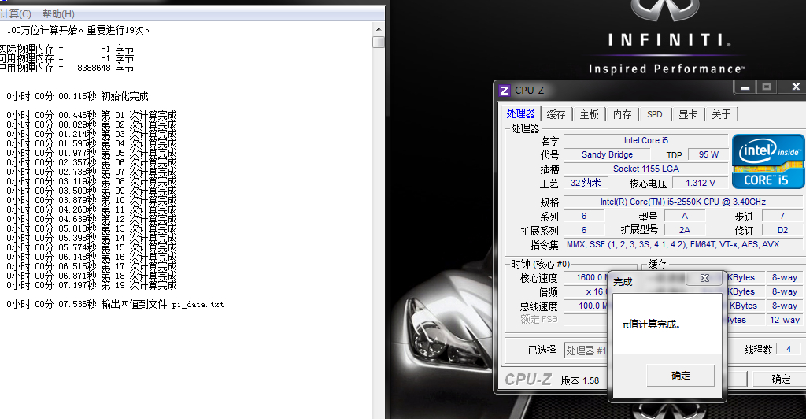The width and height of the screenshot is (806, 419).
Task: Click the 扩展型号 value 2A
Action: click(684, 230)
